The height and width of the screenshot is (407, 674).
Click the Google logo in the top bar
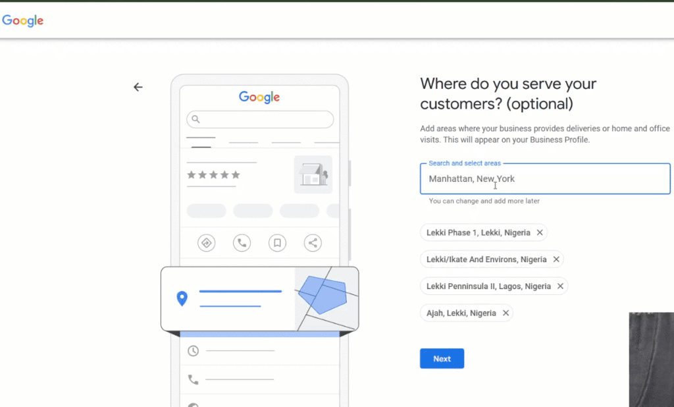[x=22, y=20]
